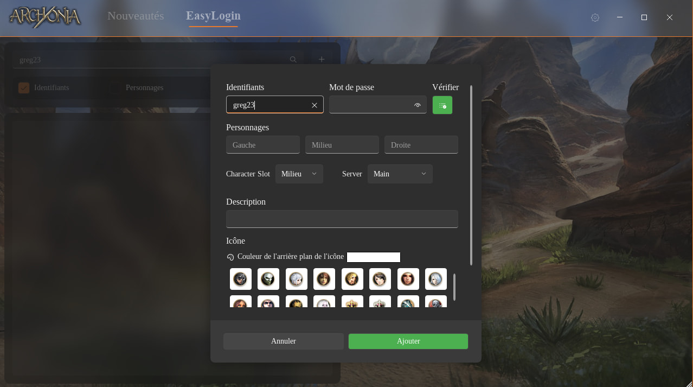Choose the green-faced bald avatar icon
Screen dimensions: 693x387
point(268,279)
